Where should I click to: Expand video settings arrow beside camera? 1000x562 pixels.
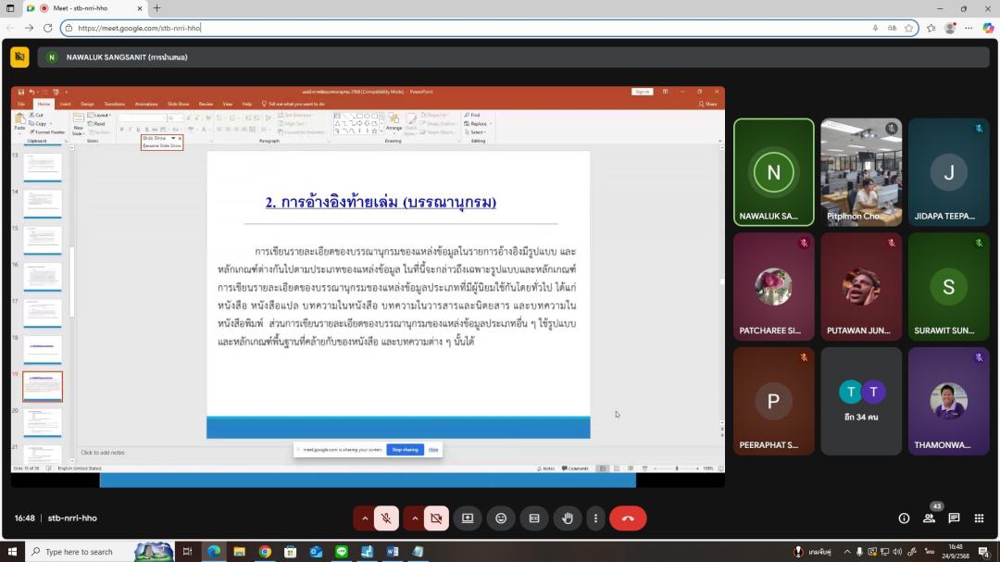tap(414, 518)
